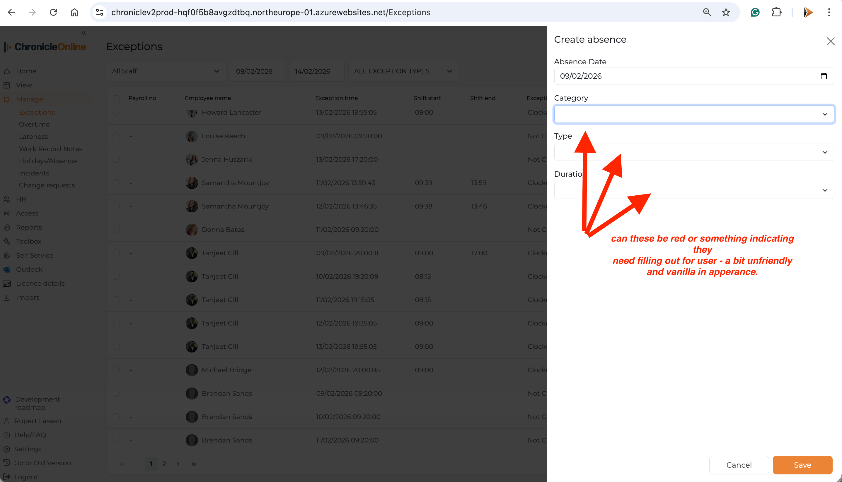This screenshot has height=482, width=842.
Task: Reload the page with the refresh icon
Action: point(53,13)
